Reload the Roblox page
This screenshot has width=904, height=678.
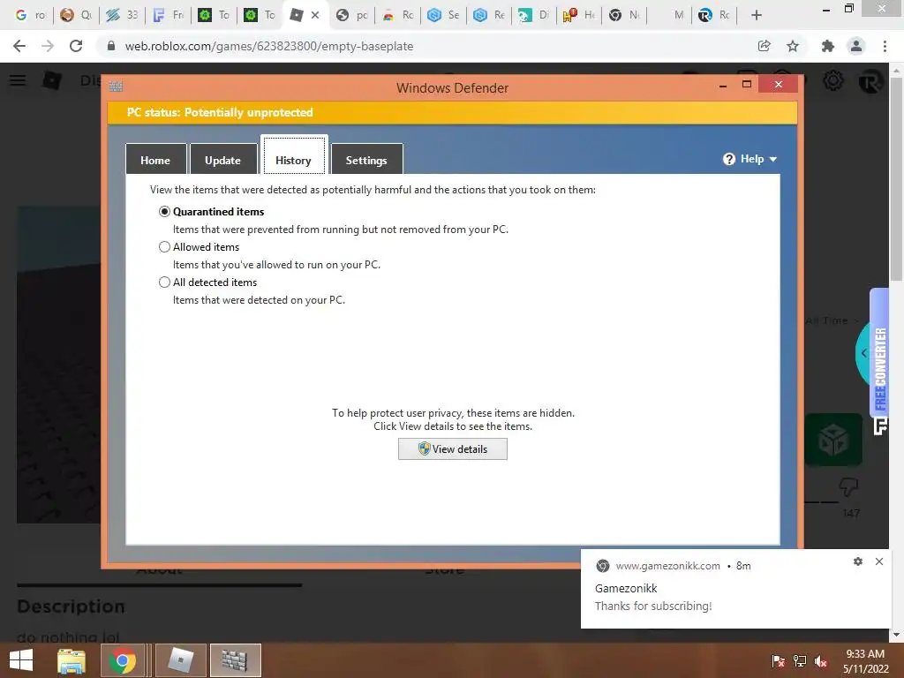(76, 46)
